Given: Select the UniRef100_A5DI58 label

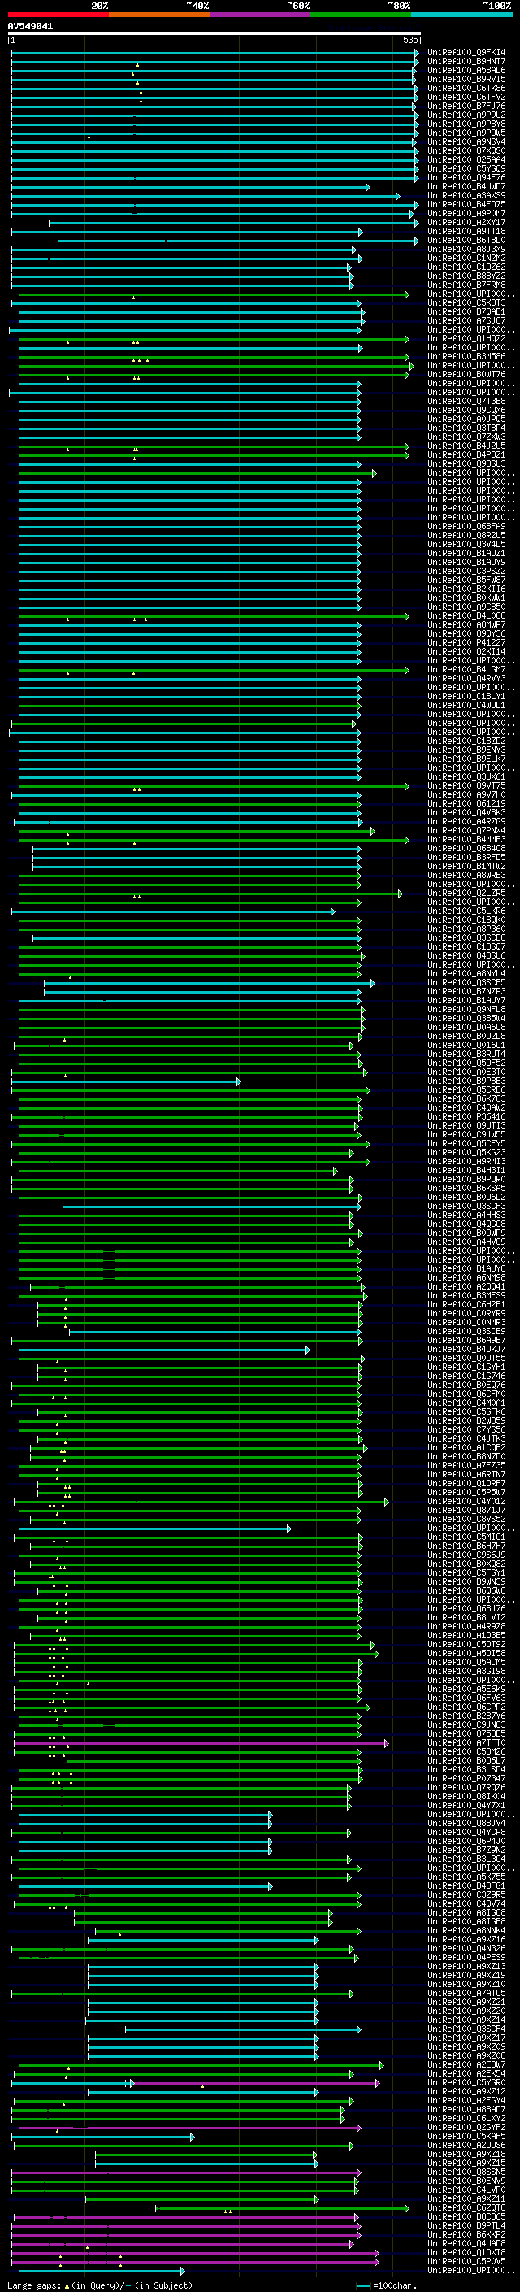Looking at the screenshot, I should click(466, 1653).
